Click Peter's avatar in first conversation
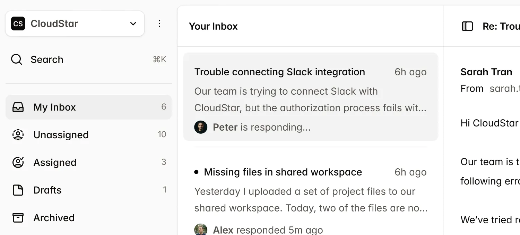This screenshot has width=520, height=235. point(201,127)
